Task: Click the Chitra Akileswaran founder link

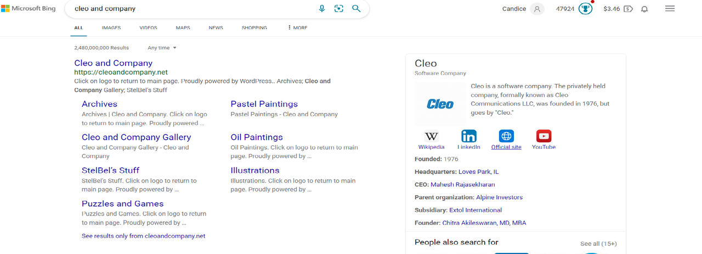Action: point(484,223)
